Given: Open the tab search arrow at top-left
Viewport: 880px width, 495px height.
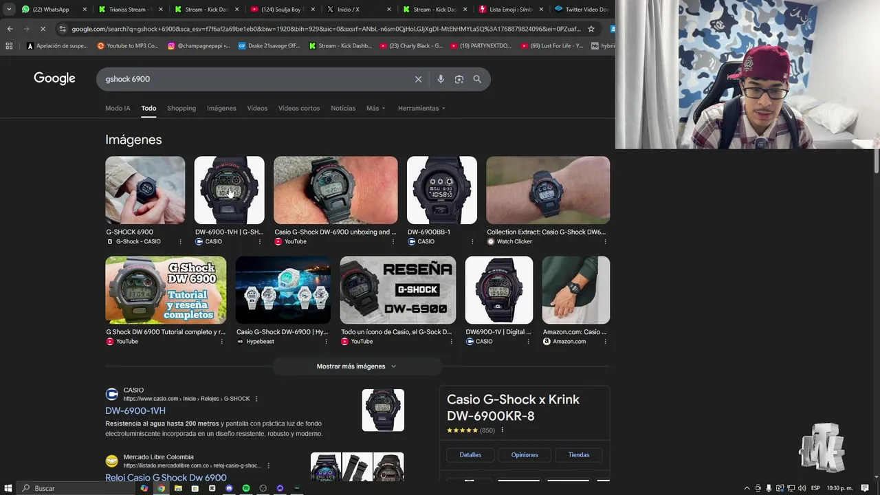Looking at the screenshot, I should coord(9,10).
